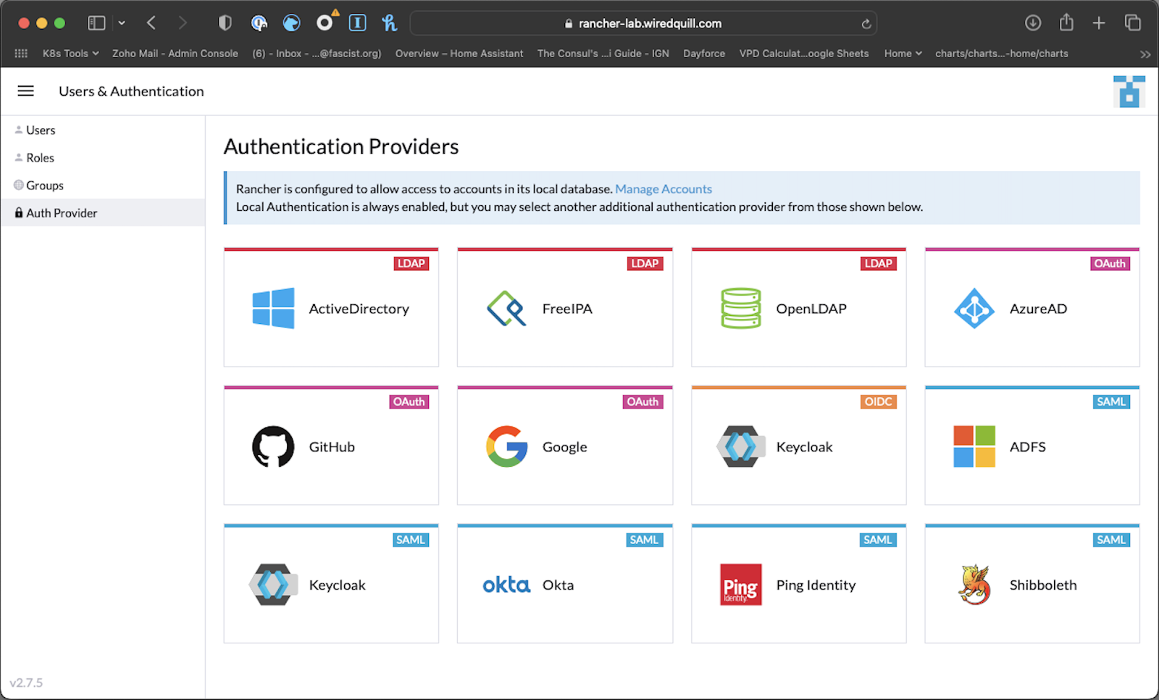Click the SAML Keycloak logo

click(273, 585)
